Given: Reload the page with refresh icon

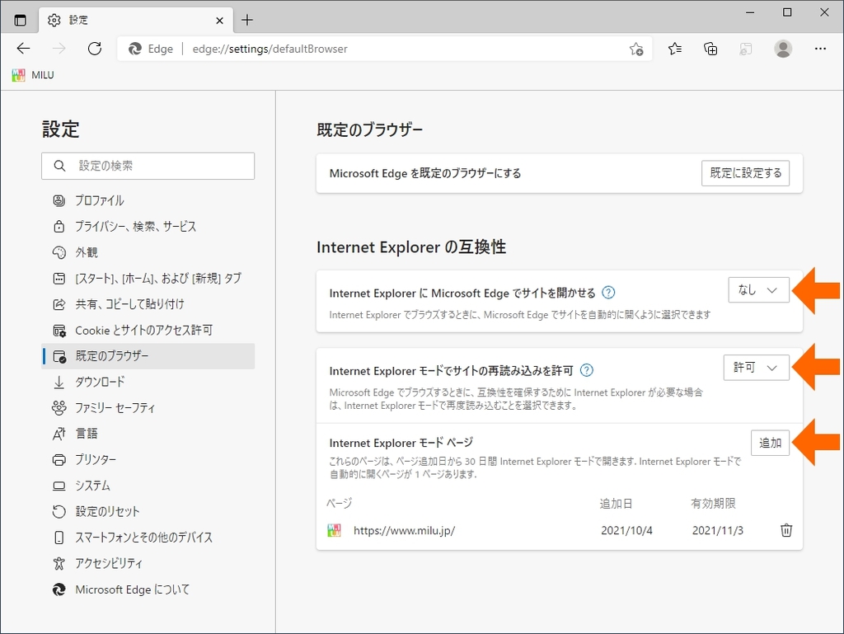Looking at the screenshot, I should click(x=95, y=49).
